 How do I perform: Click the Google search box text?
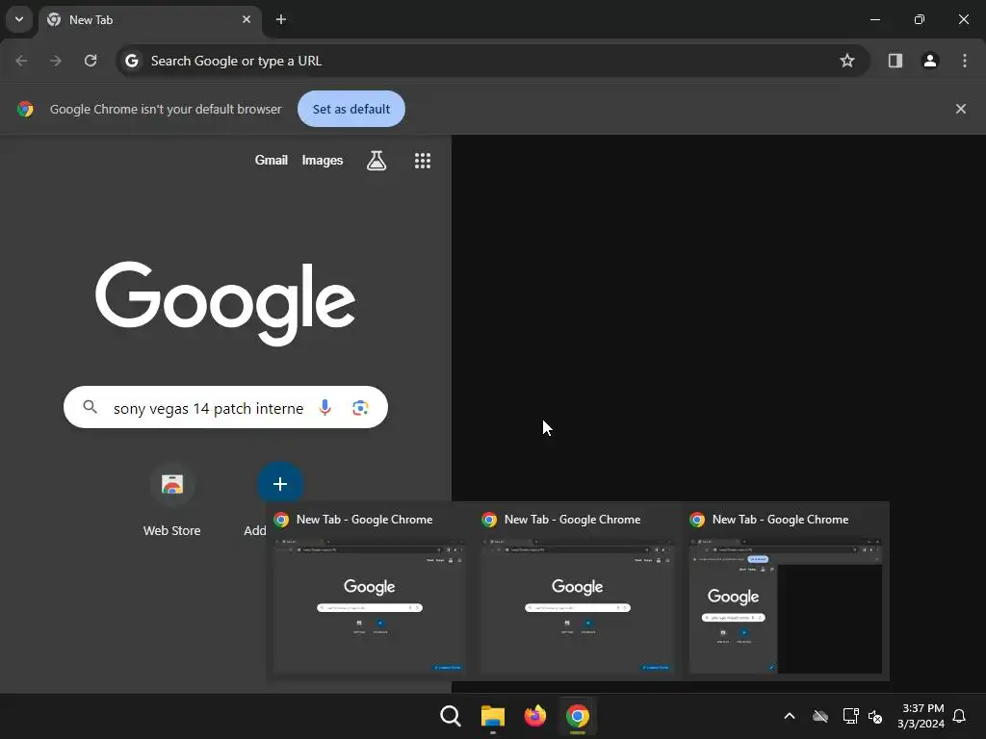click(x=208, y=408)
